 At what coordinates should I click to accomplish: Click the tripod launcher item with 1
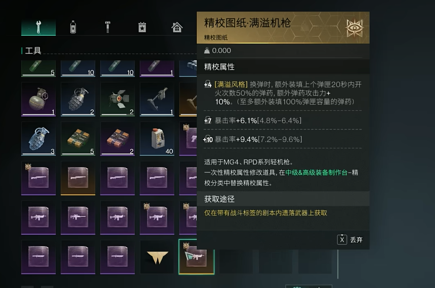click(x=157, y=99)
